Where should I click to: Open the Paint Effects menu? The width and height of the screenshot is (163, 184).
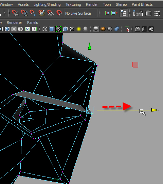coord(142,4)
